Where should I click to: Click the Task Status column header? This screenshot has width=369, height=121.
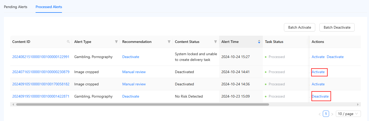274,42
